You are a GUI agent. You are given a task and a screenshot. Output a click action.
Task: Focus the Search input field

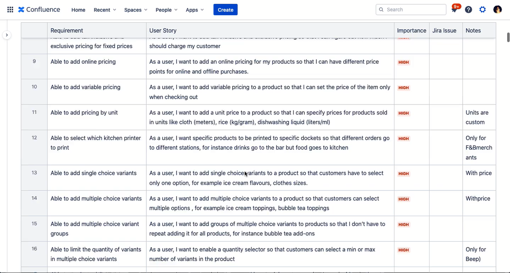(411, 10)
